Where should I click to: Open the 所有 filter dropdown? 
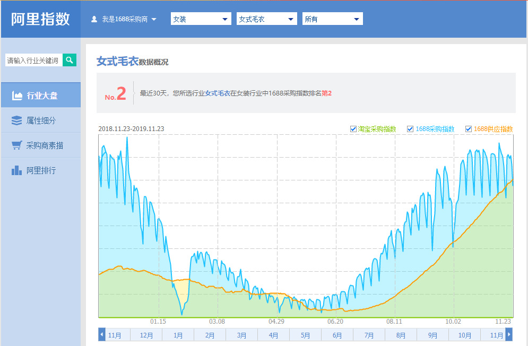pyautogui.click(x=333, y=19)
